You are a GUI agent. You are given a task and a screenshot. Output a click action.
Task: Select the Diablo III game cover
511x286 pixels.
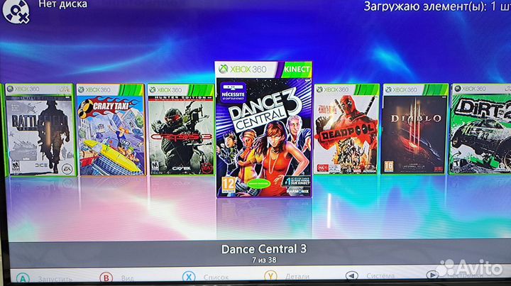[415, 129]
